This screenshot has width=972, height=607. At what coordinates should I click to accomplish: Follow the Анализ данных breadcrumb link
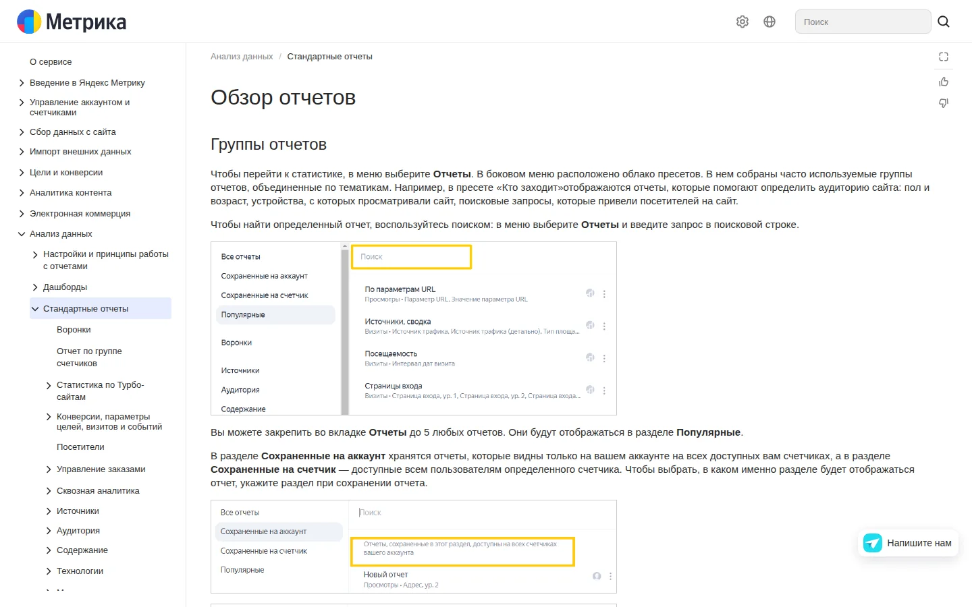(242, 57)
